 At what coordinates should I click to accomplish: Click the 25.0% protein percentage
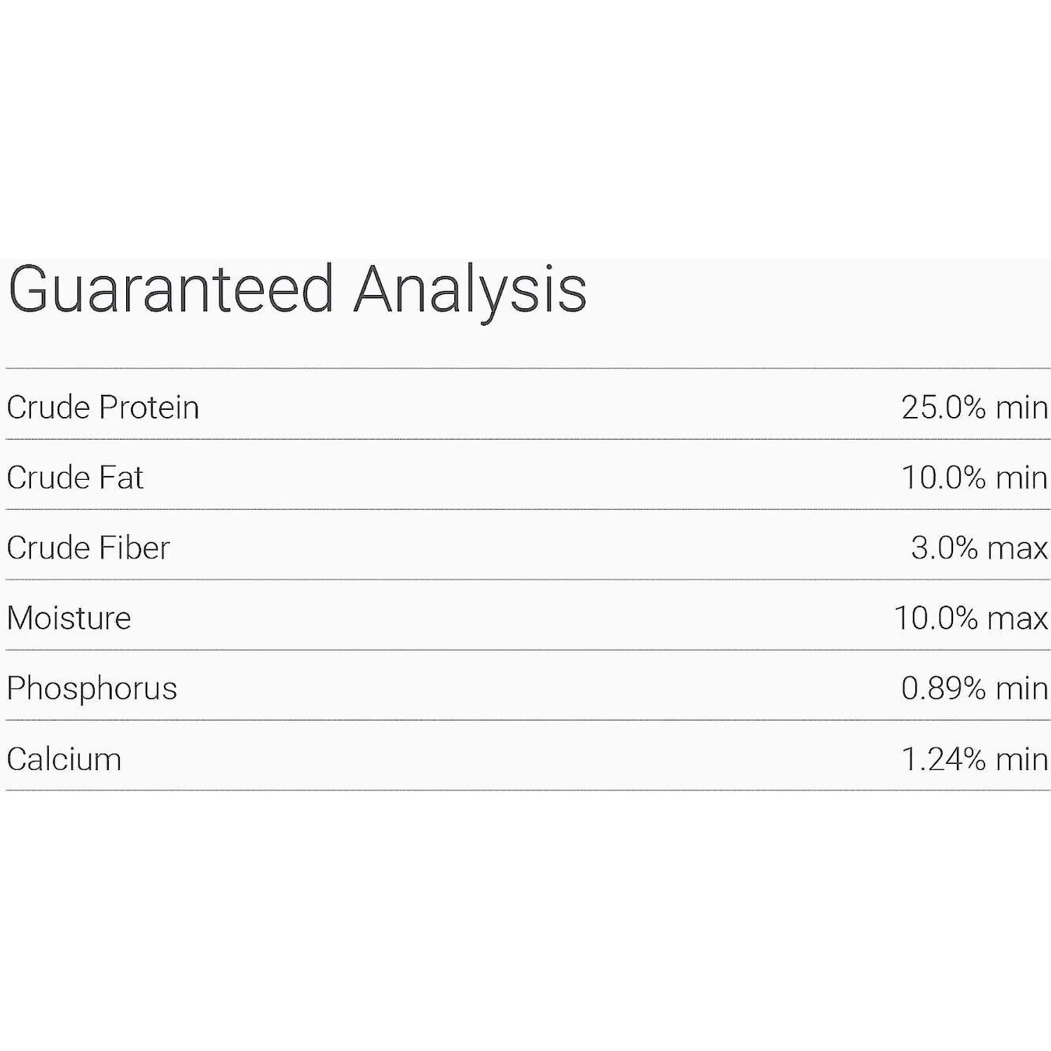(943, 407)
